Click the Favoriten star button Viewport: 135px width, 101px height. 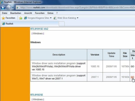(8, 18)
